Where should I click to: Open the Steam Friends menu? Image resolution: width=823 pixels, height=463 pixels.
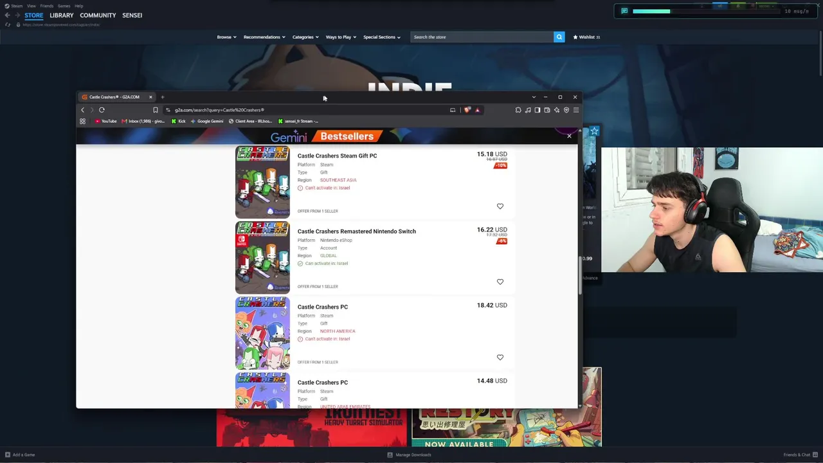(x=46, y=6)
